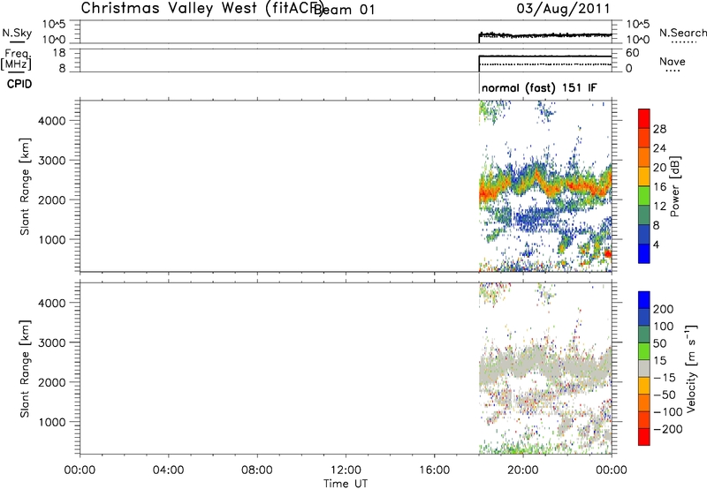Click the power colorbar value 28
This screenshot has height=489, width=707.
(659, 129)
